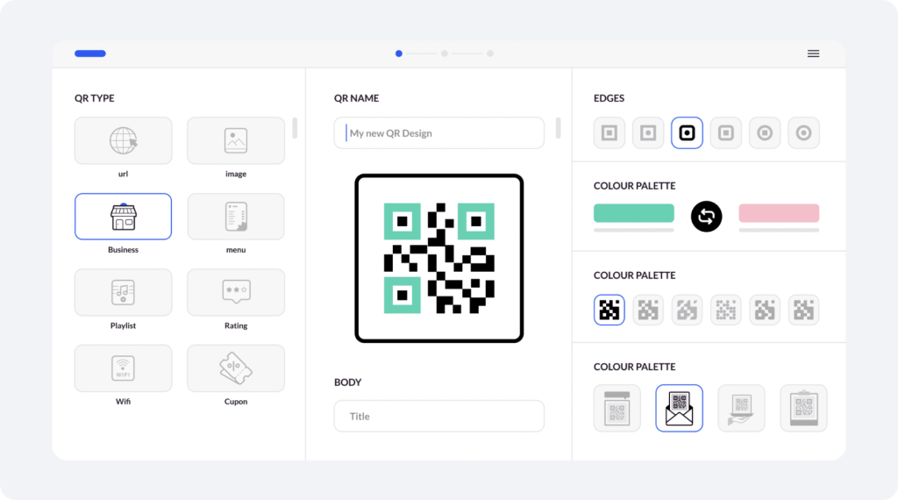This screenshot has width=898, height=500.
Task: Go to the first progress step
Action: point(399,54)
